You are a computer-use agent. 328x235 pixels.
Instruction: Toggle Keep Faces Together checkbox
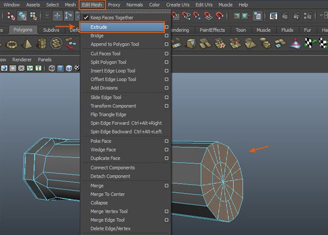pyautogui.click(x=86, y=18)
